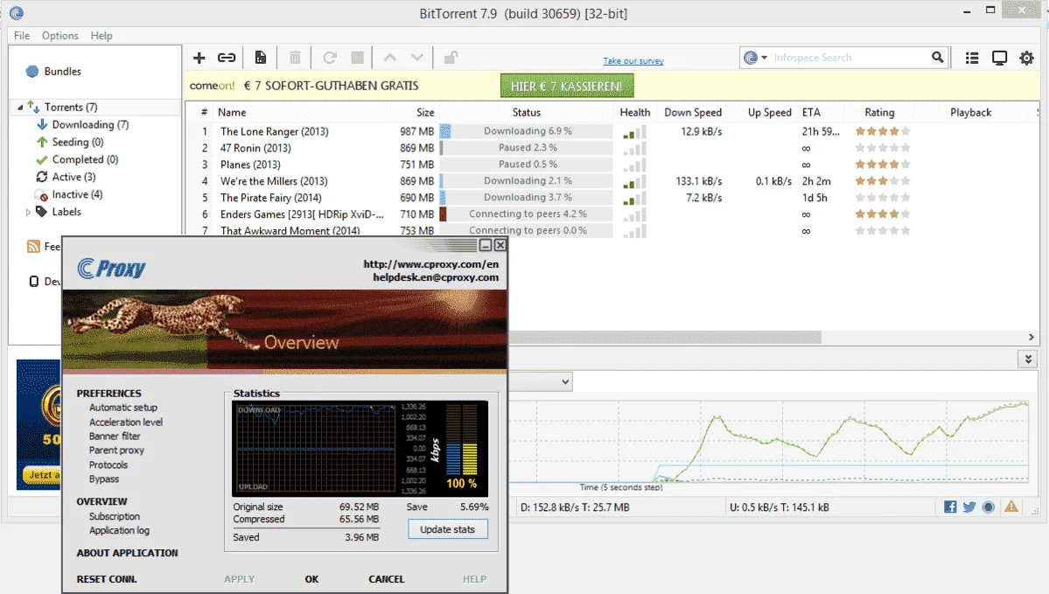Click HIER € 7 KASSIEREN! ad button

pyautogui.click(x=567, y=86)
